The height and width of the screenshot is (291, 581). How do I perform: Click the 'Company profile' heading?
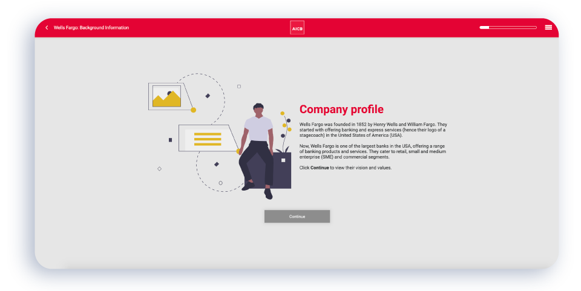tap(341, 110)
